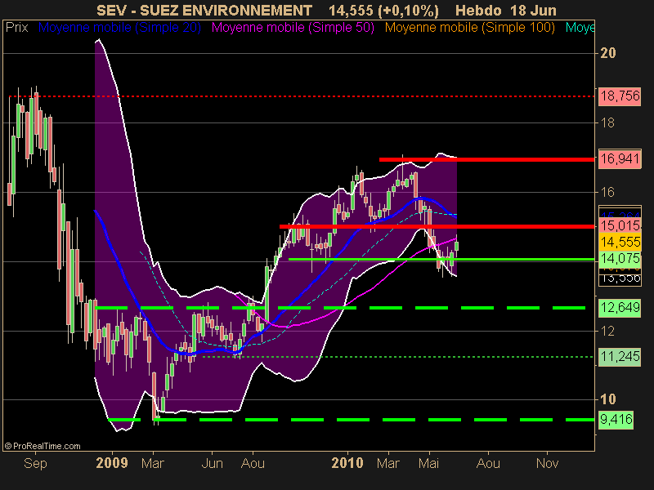This screenshot has width=654, height=490.
Task: Click the 12,649 support price label
Action: pos(620,308)
